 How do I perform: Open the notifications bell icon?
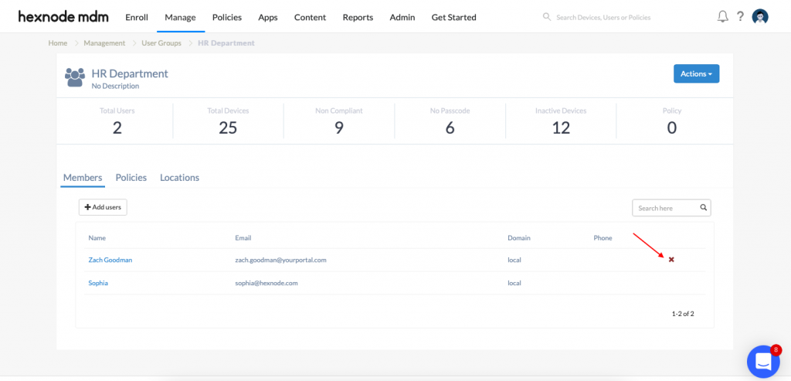(722, 17)
